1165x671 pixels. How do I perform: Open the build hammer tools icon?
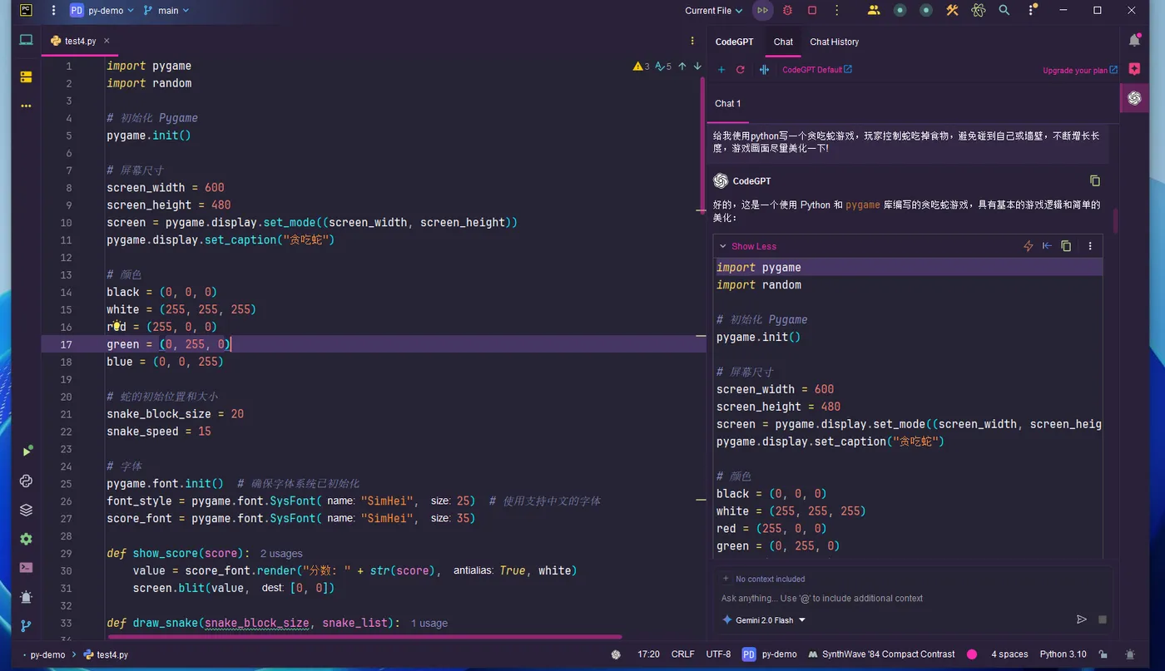(953, 11)
